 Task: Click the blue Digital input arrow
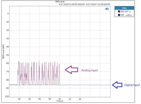(x=117, y=85)
